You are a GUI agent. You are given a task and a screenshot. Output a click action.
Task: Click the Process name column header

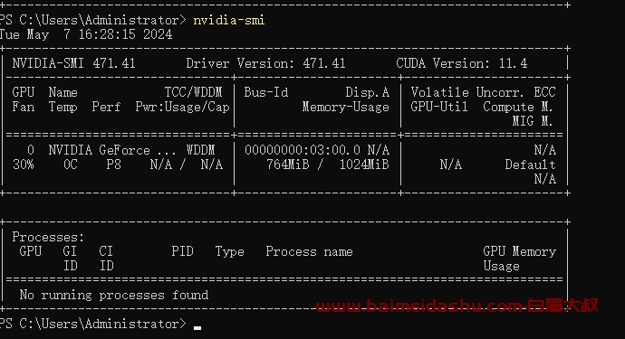309,251
